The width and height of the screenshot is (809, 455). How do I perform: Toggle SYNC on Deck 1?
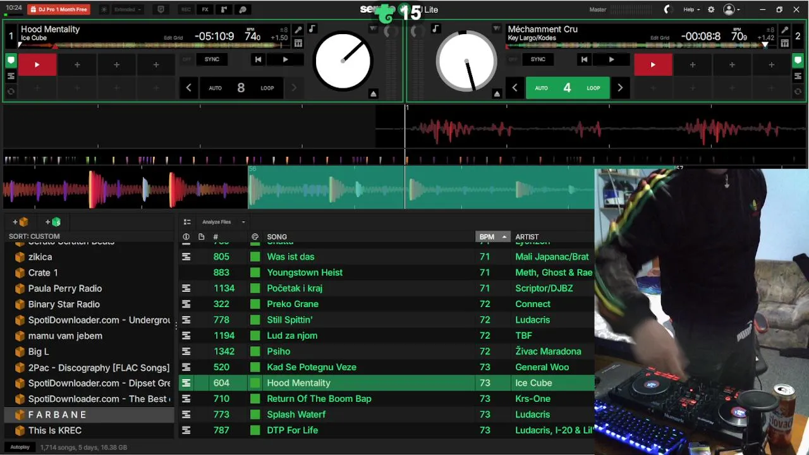[212, 59]
